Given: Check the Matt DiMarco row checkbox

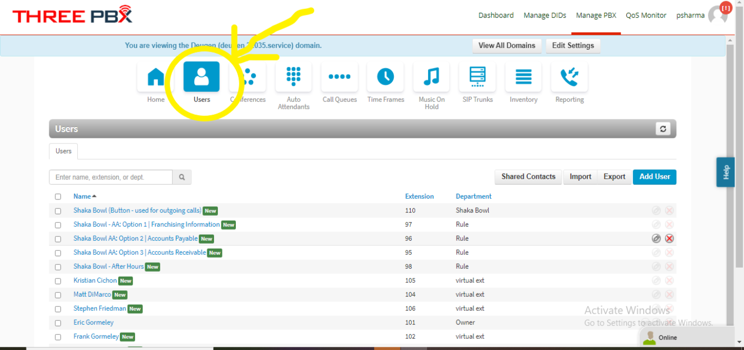Looking at the screenshot, I should tap(58, 295).
